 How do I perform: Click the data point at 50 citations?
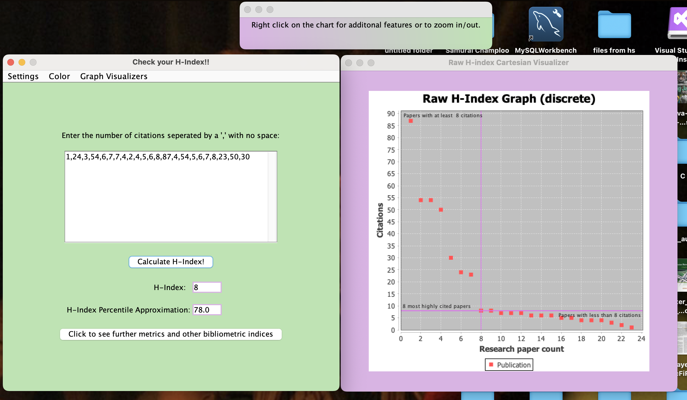click(441, 210)
